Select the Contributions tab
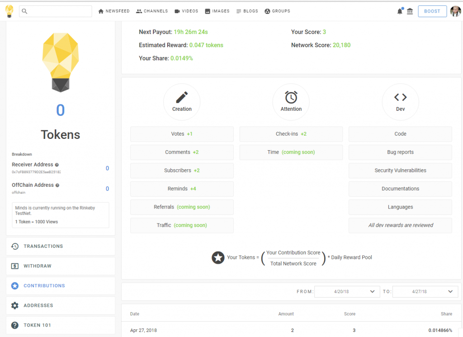This screenshot has height=337, width=463. tap(61, 285)
